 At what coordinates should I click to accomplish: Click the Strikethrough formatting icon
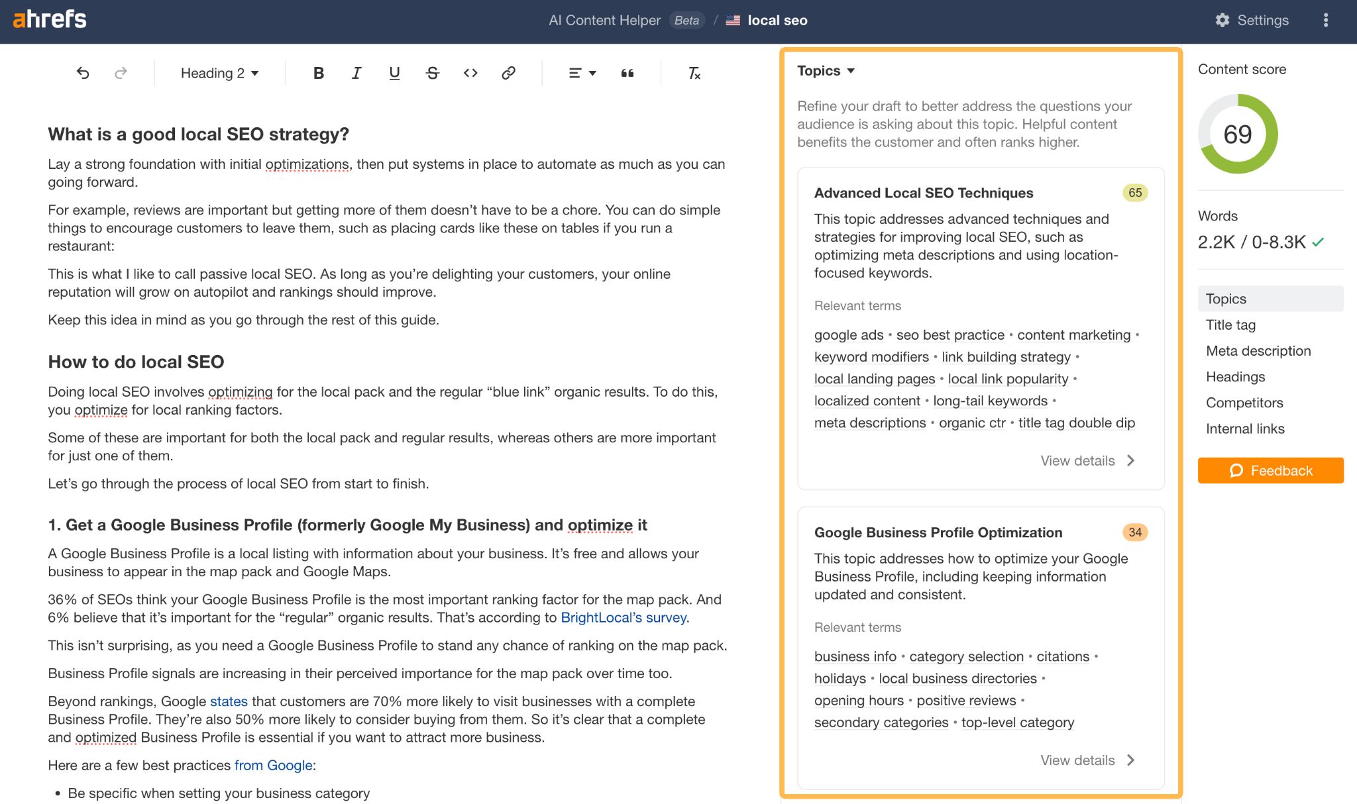click(433, 72)
